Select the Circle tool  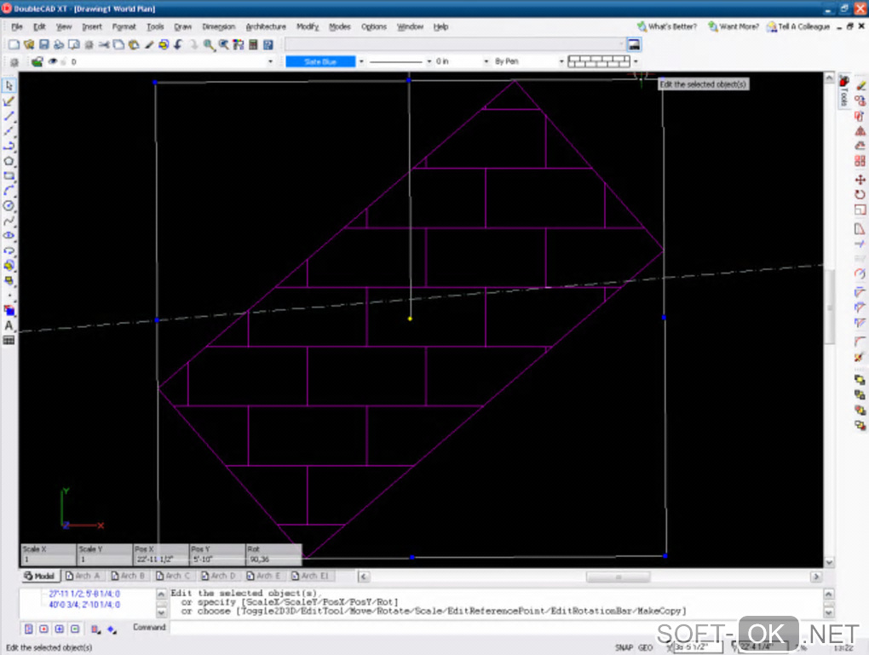pos(9,205)
